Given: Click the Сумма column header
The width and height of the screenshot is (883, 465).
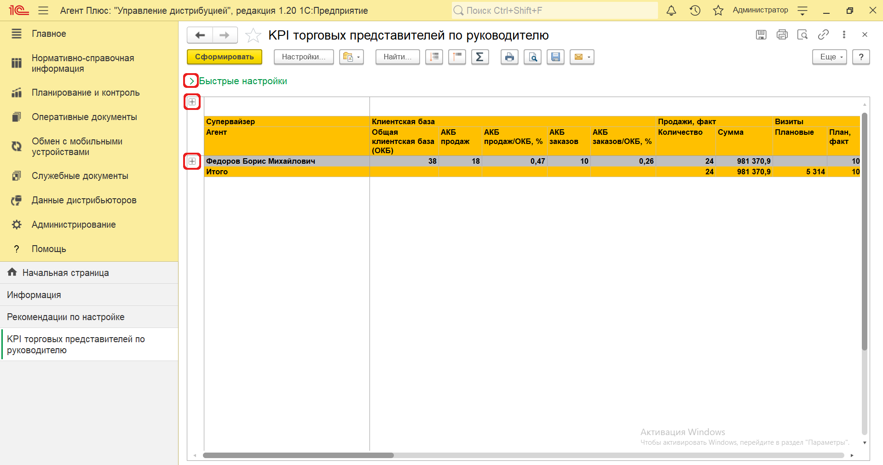Looking at the screenshot, I should click(x=730, y=132).
